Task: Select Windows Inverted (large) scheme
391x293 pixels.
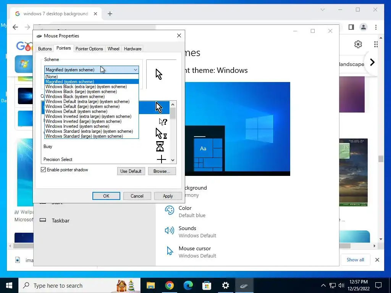Action: (92, 121)
